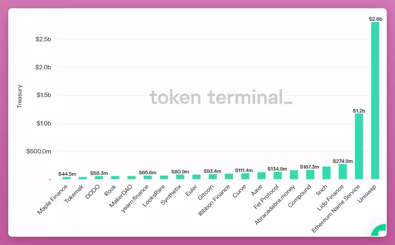
Task: Click the 1inch bar in the chart
Action: [x=326, y=173]
